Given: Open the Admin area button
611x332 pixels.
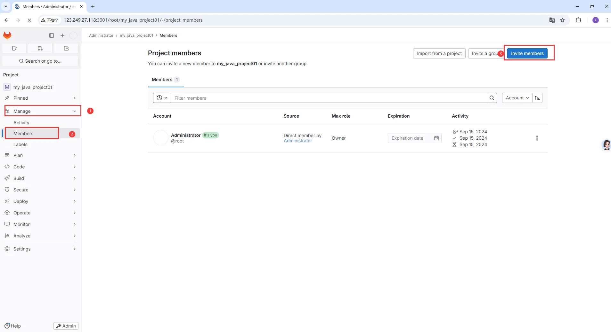Looking at the screenshot, I should tap(66, 326).
